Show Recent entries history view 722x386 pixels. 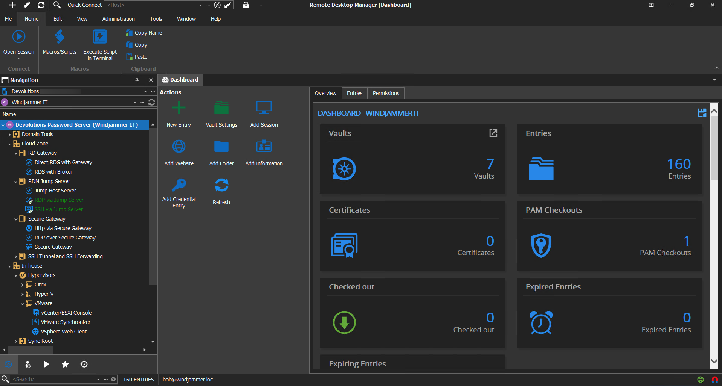click(x=84, y=364)
